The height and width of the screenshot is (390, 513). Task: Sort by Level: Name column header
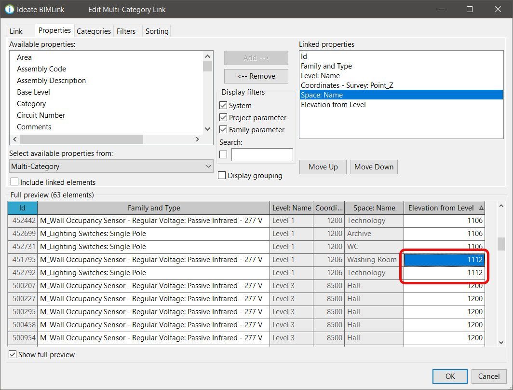coord(292,208)
